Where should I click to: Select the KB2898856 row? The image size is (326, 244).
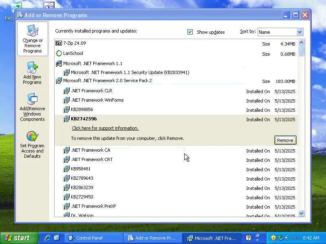[x=176, y=110]
